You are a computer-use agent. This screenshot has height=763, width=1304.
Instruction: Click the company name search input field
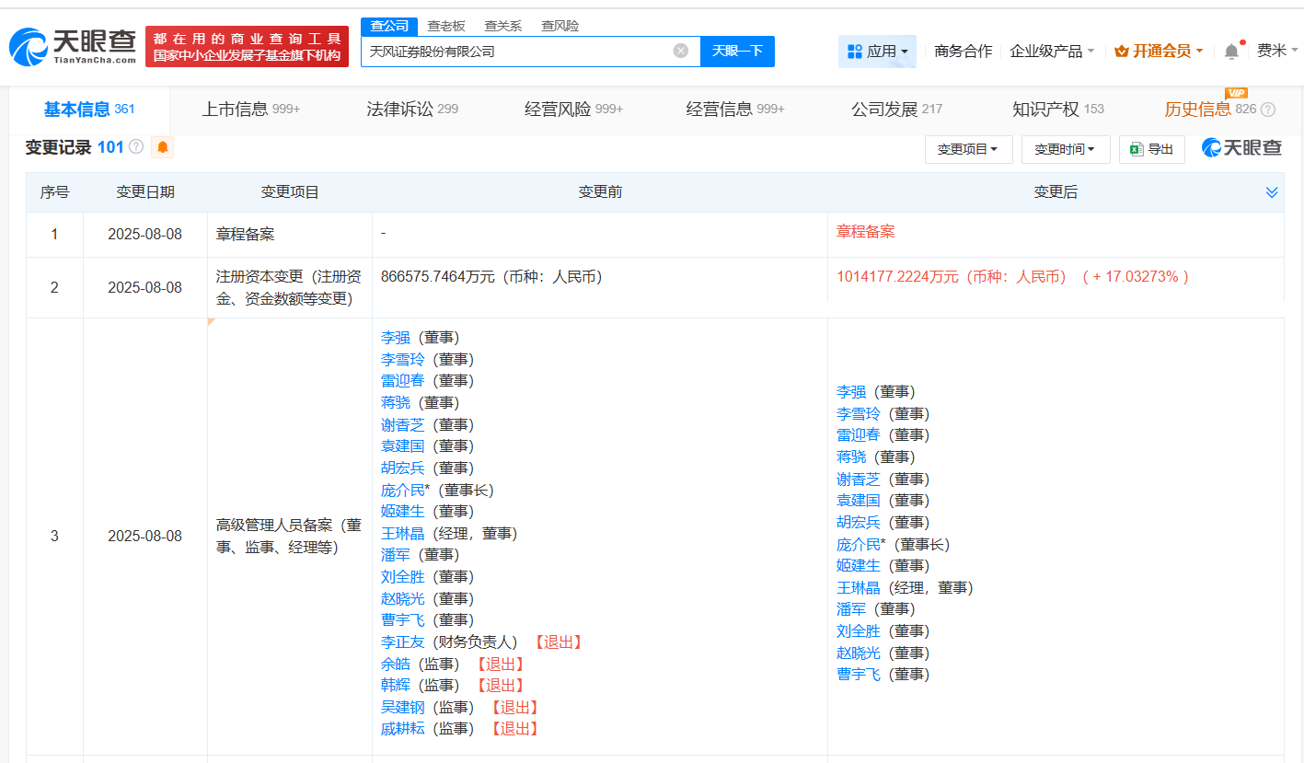[x=515, y=52]
